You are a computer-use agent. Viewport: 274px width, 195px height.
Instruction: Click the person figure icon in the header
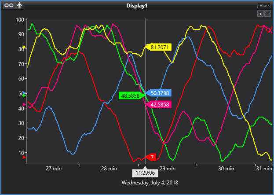click(20, 6)
